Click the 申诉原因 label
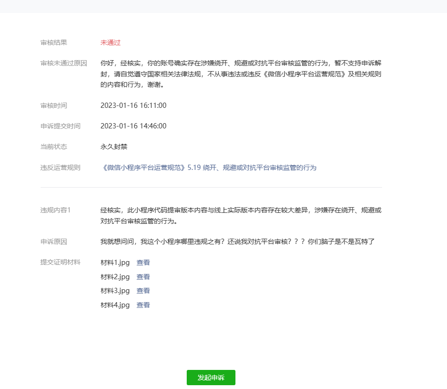447x389 pixels. point(53,242)
